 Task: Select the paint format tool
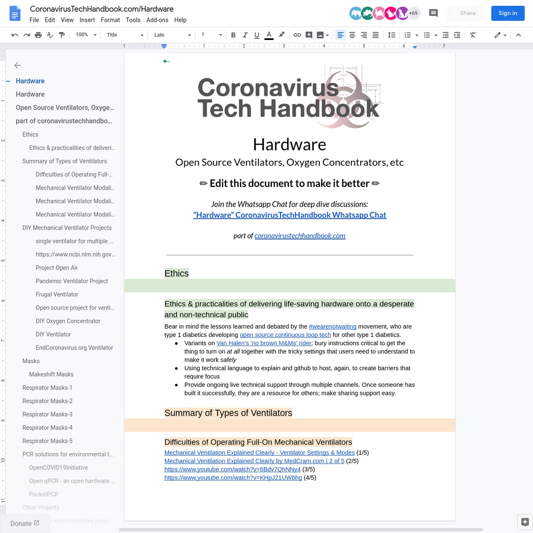coord(62,35)
